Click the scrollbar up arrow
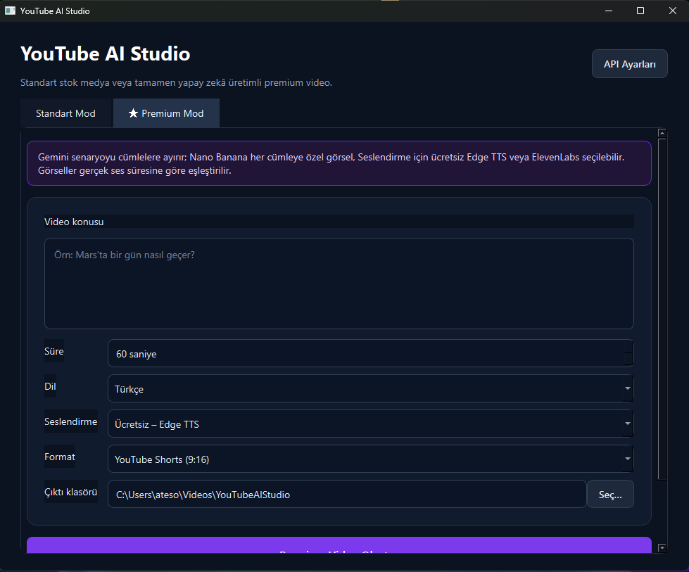This screenshot has height=572, width=689. tap(662, 133)
